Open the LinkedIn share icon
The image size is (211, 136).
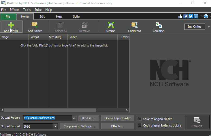point(196,16)
